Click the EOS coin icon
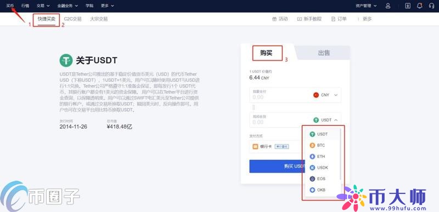This screenshot has width=439, height=212. tap(312, 178)
